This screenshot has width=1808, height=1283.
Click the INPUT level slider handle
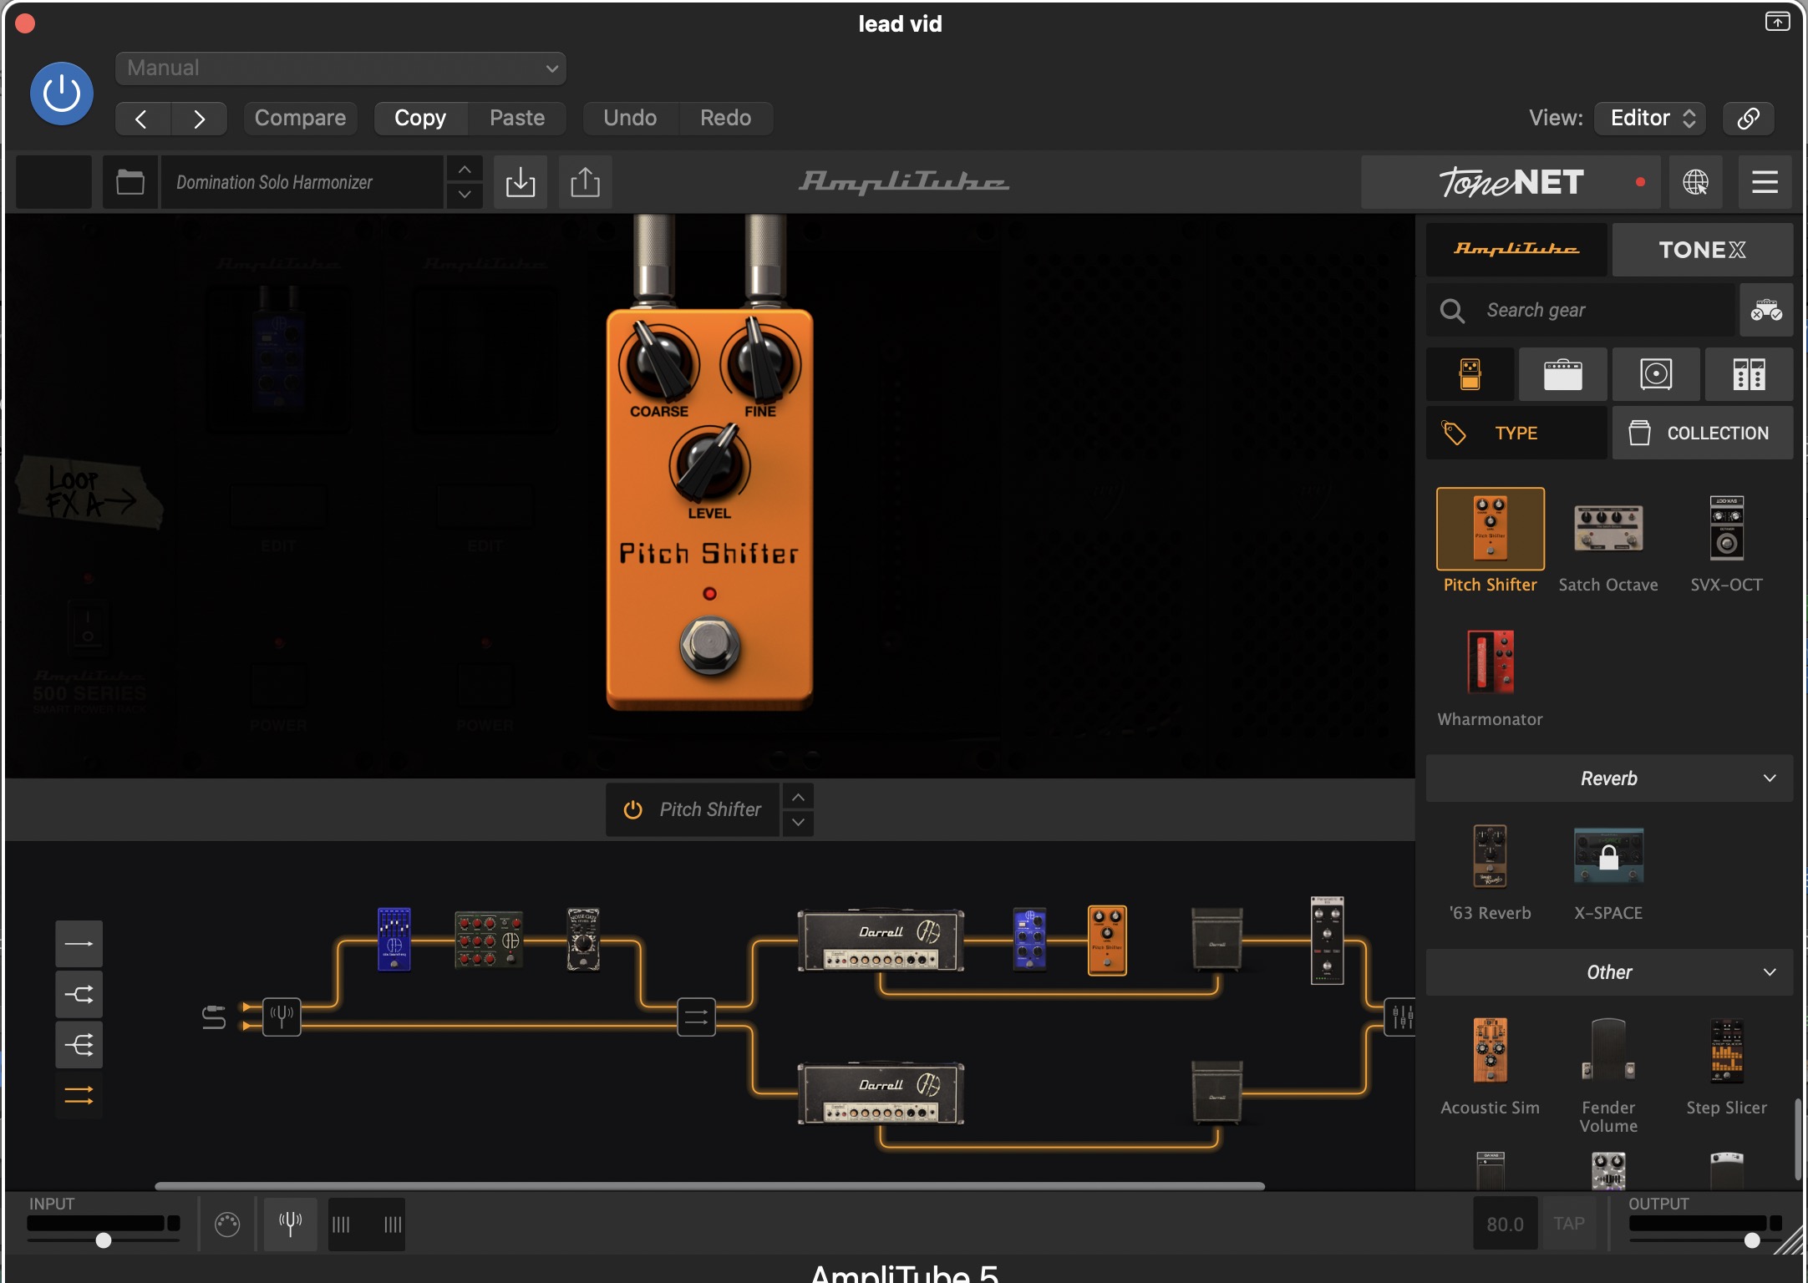click(x=104, y=1240)
